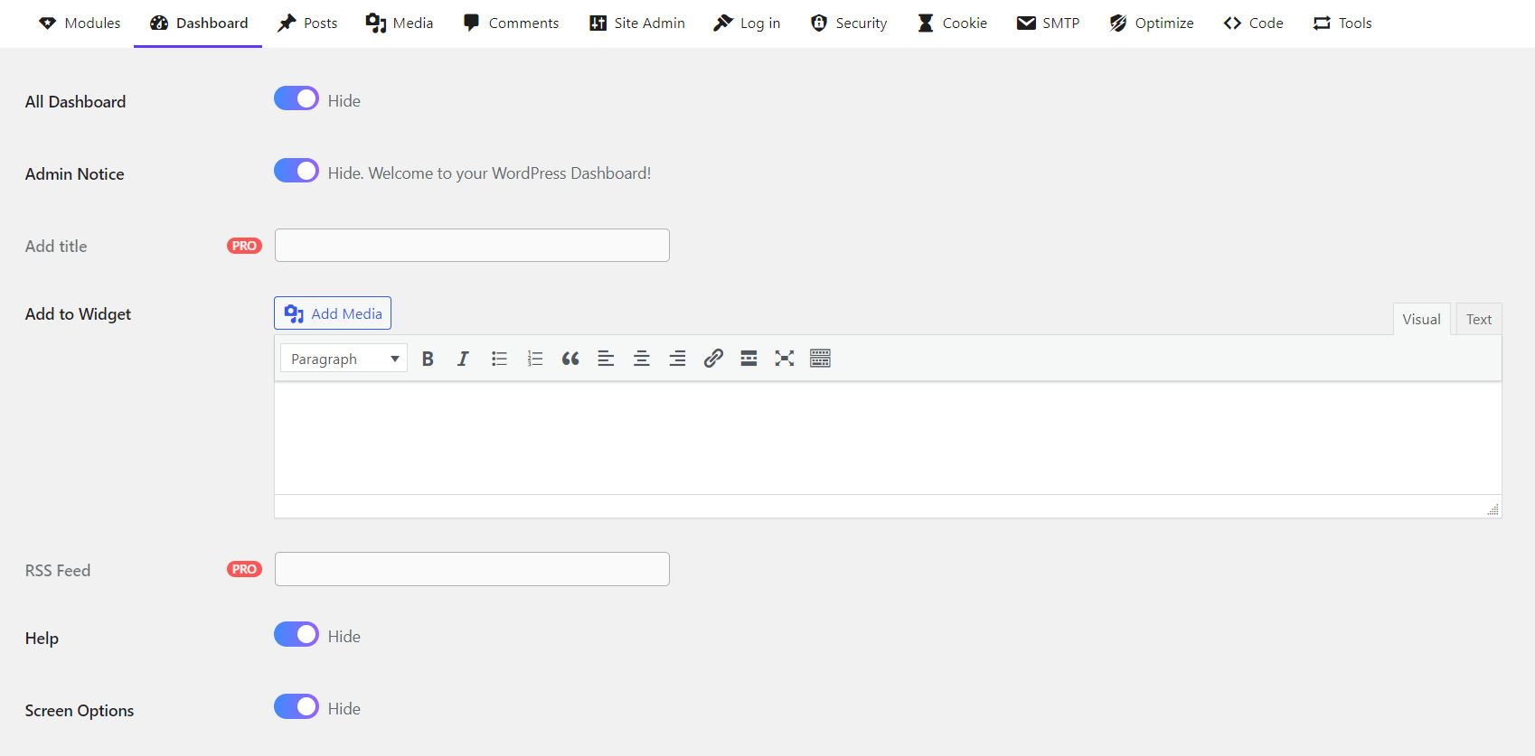Toggle the Help hide switch

coord(297,634)
